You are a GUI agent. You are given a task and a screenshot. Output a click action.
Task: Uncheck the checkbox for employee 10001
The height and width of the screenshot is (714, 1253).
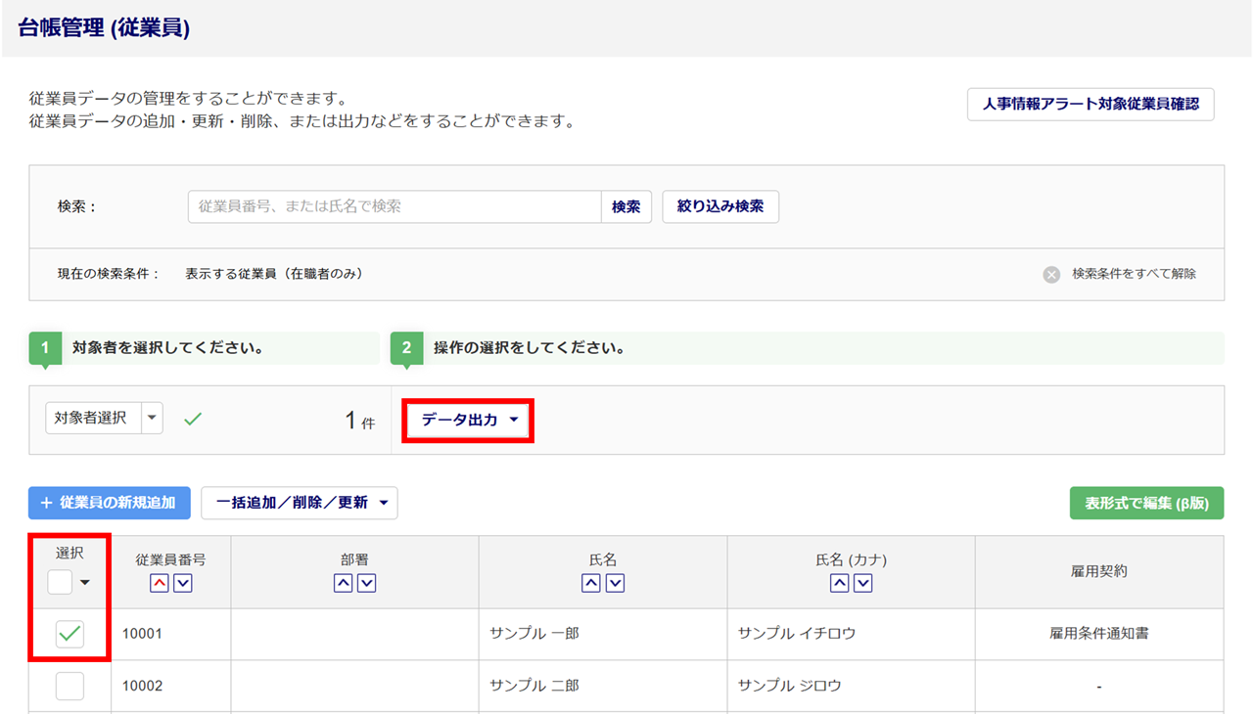(x=70, y=634)
